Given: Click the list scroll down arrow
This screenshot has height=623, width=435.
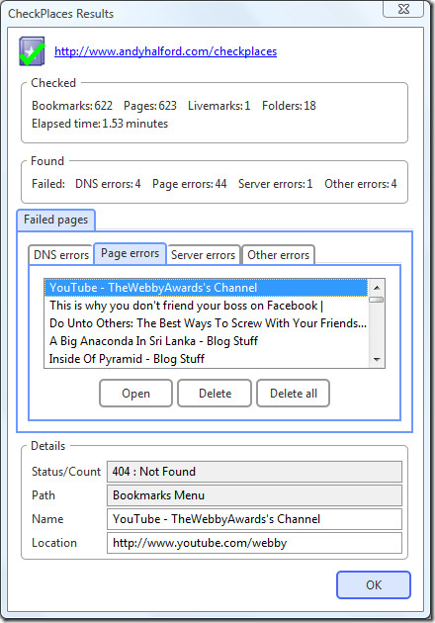Looking at the screenshot, I should (377, 360).
